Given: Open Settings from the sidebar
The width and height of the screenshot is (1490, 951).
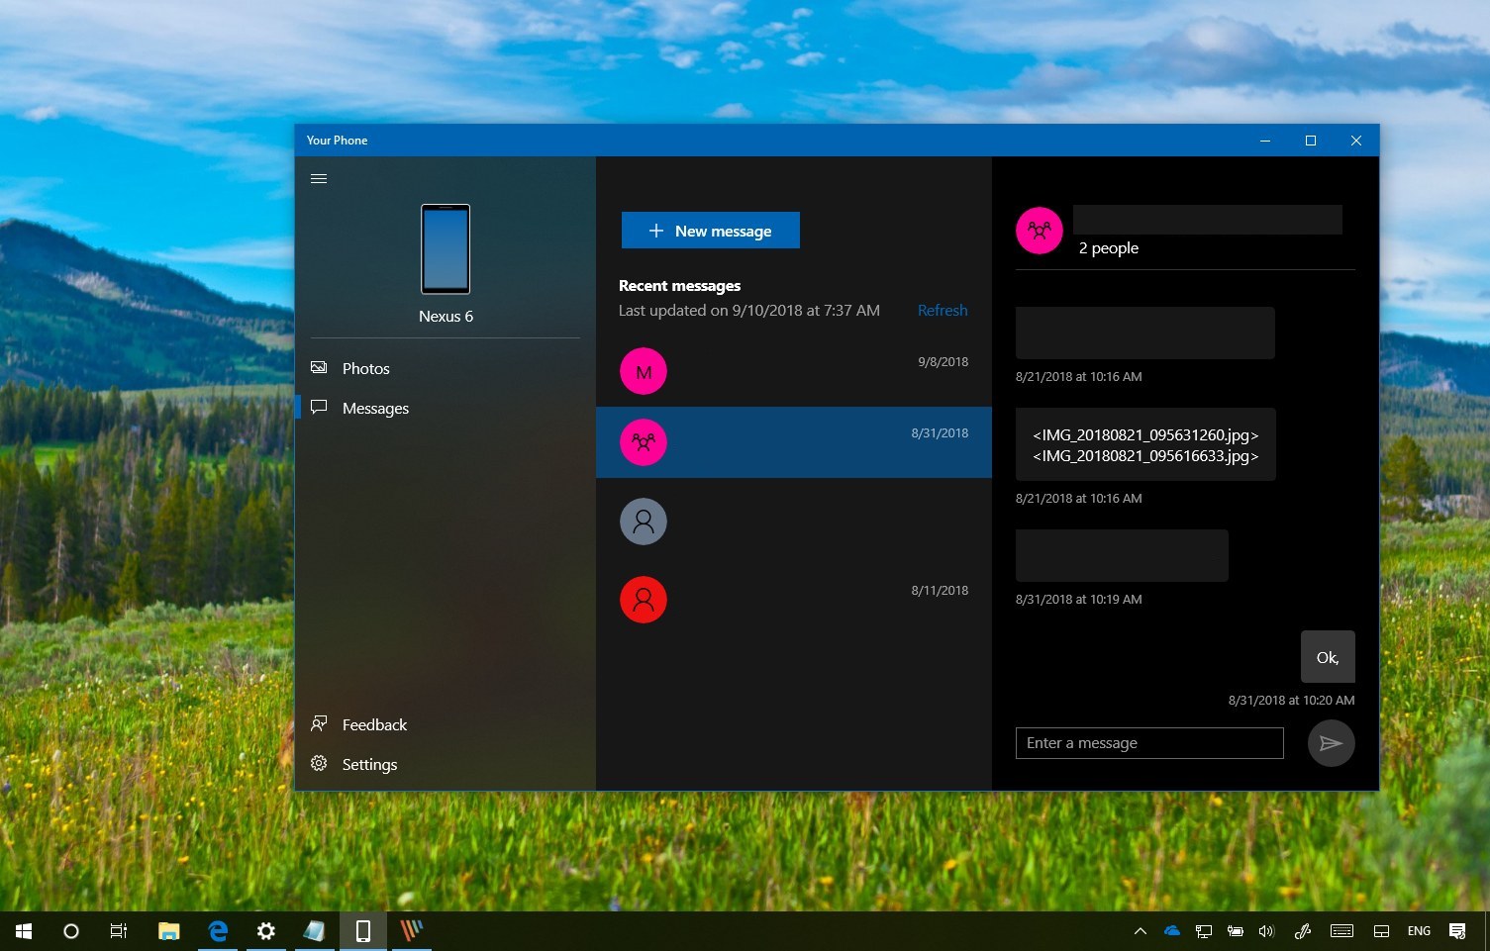Looking at the screenshot, I should pyautogui.click(x=368, y=763).
